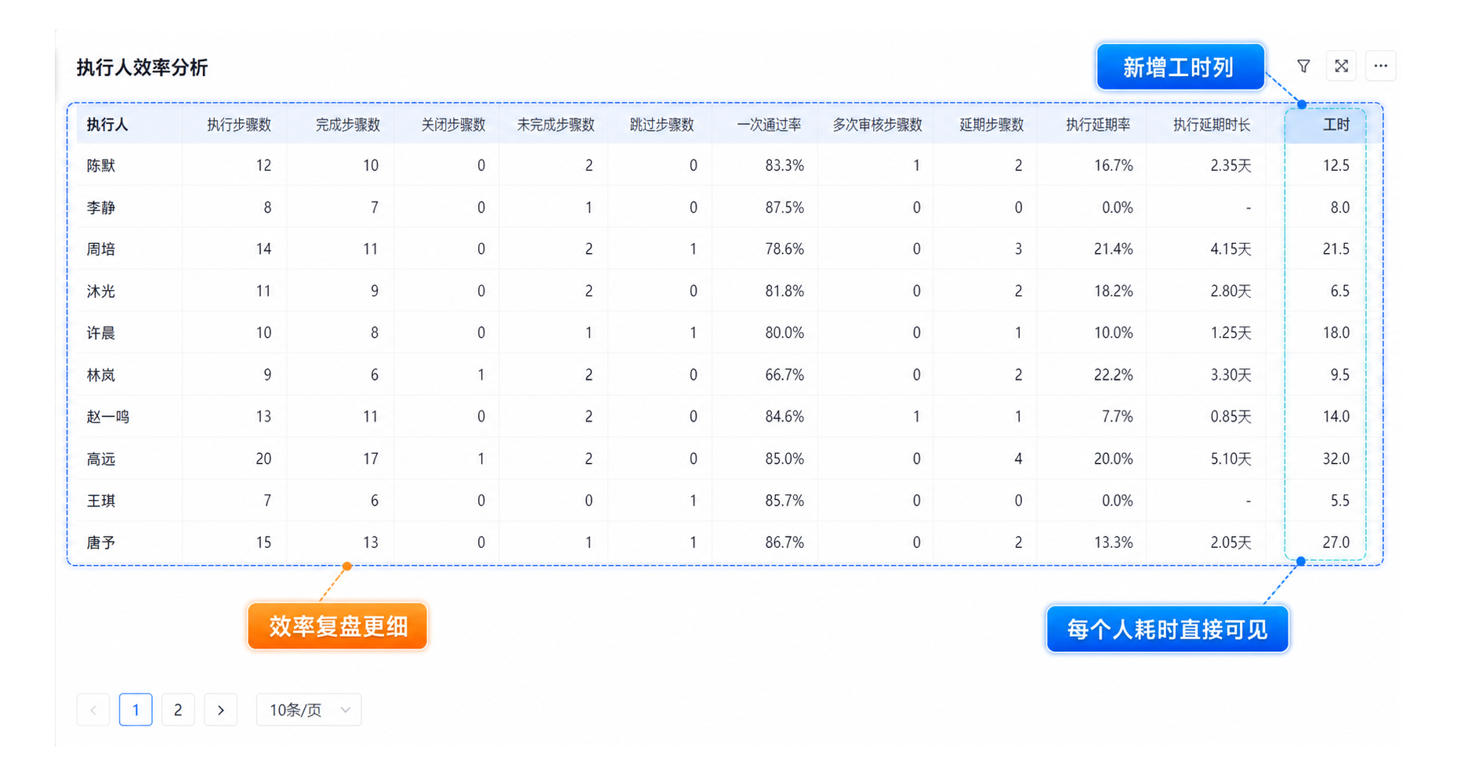Click 王琪's 85.7% pass rate
The image size is (1457, 775).
[785, 501]
